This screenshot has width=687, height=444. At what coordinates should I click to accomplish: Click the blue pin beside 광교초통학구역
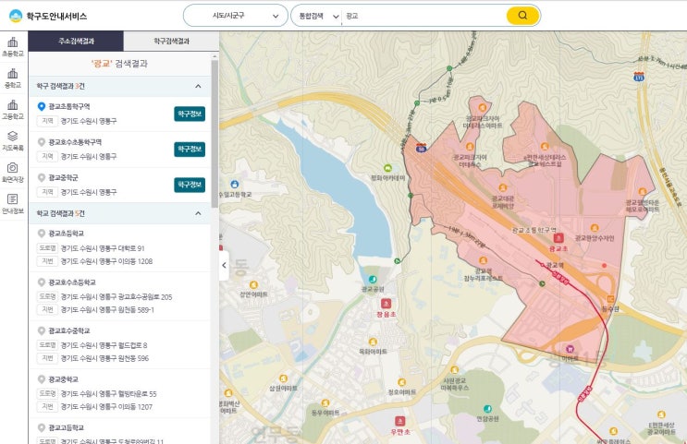[42, 106]
